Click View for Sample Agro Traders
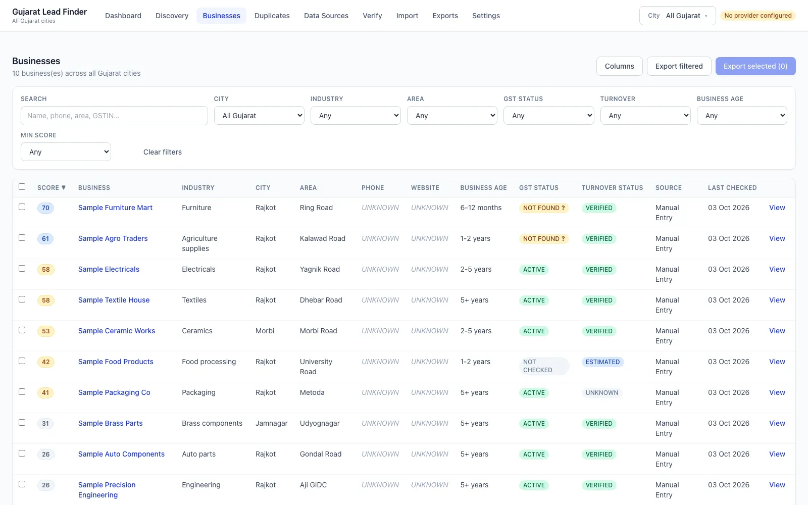Image resolution: width=808 pixels, height=505 pixels. click(x=777, y=238)
